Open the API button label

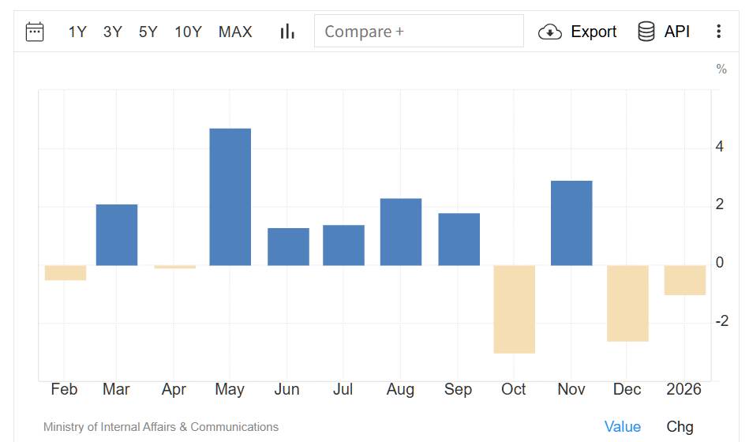click(677, 32)
